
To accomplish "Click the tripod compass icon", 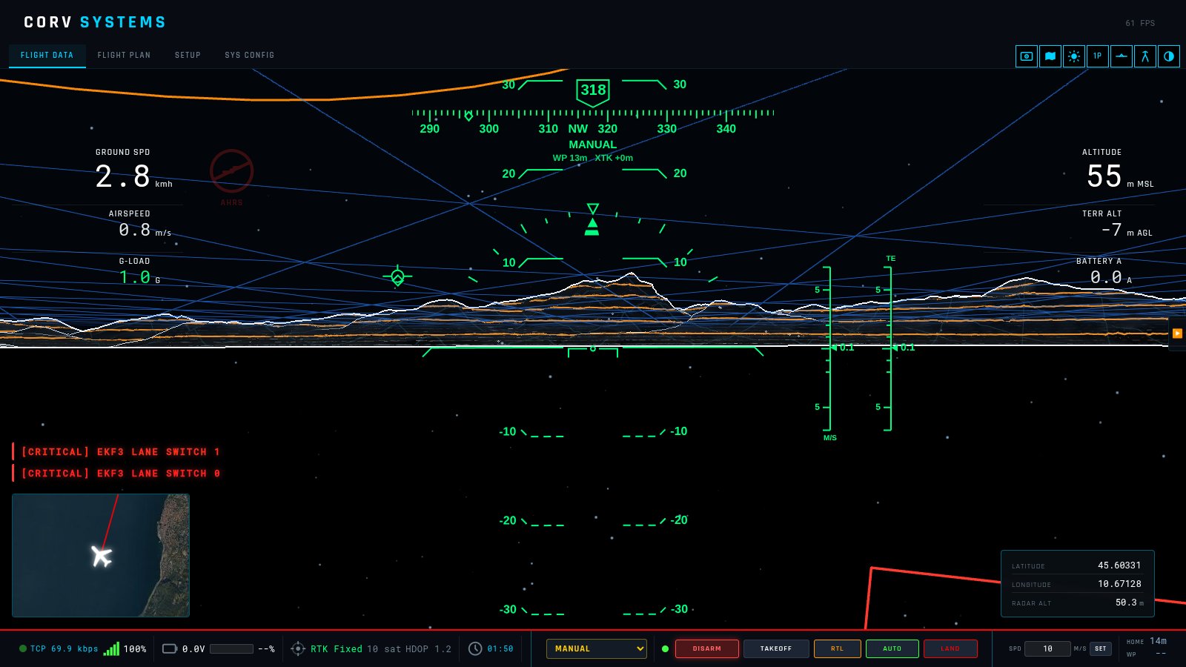I will coord(1145,56).
